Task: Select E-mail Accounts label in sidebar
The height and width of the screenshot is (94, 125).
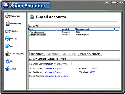Action: pos(17,54)
